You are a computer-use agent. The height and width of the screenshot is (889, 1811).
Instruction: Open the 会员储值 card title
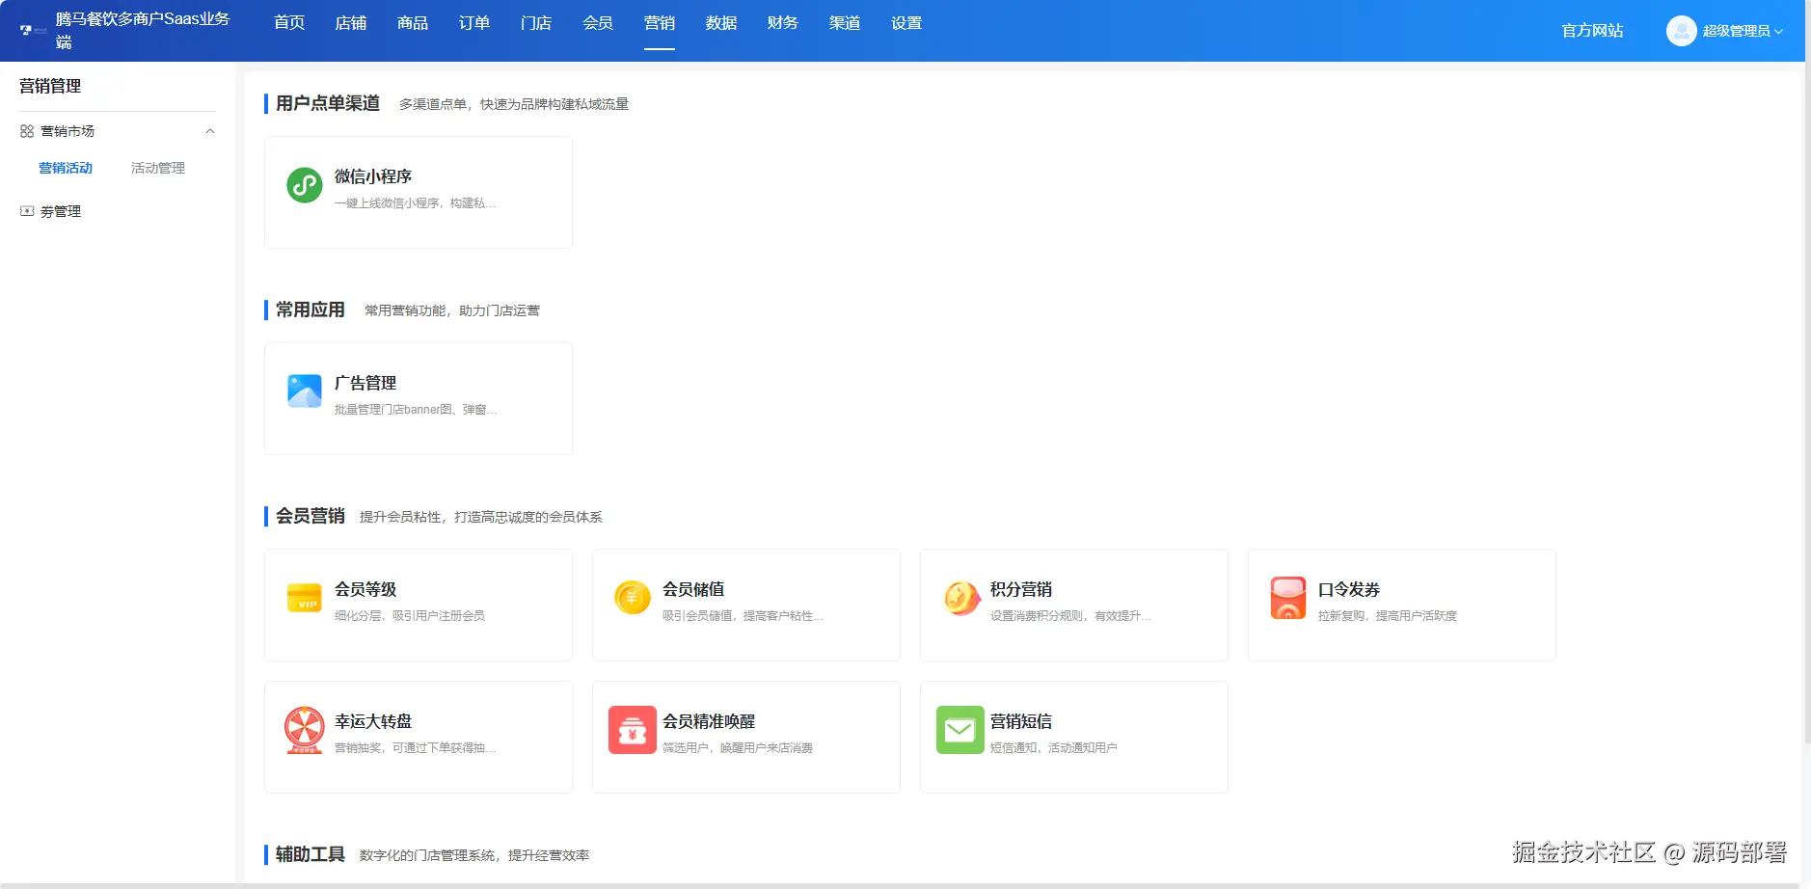click(693, 589)
